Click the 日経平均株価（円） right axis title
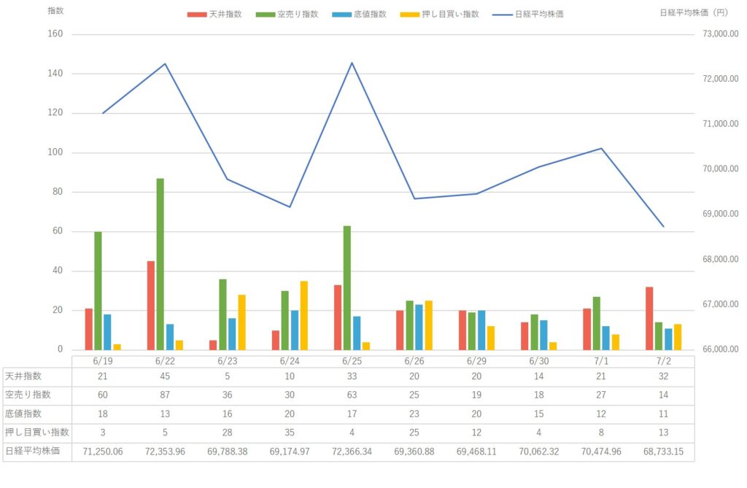This screenshot has height=488, width=747. tap(694, 12)
